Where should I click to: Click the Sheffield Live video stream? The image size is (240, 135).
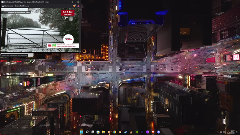pyautogui.click(x=40, y=30)
